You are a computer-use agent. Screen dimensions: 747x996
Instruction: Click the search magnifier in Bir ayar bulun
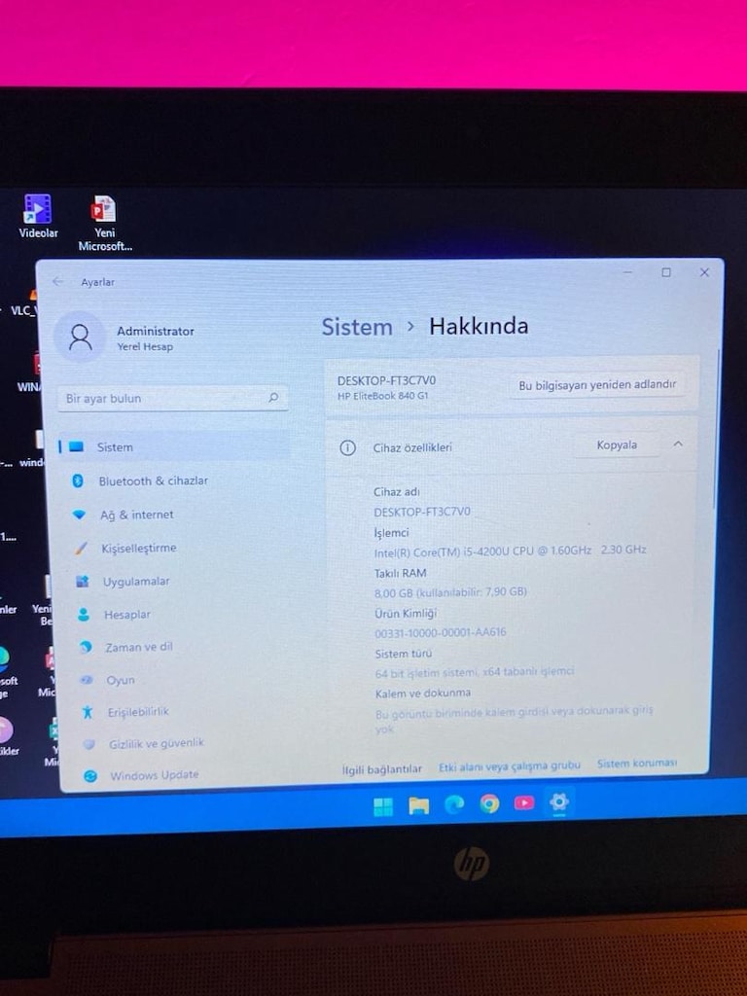[x=273, y=398]
